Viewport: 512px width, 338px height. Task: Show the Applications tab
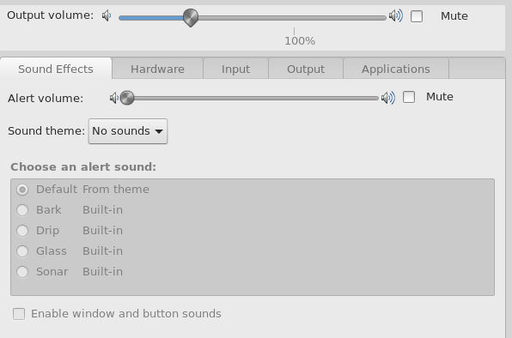[x=396, y=69]
